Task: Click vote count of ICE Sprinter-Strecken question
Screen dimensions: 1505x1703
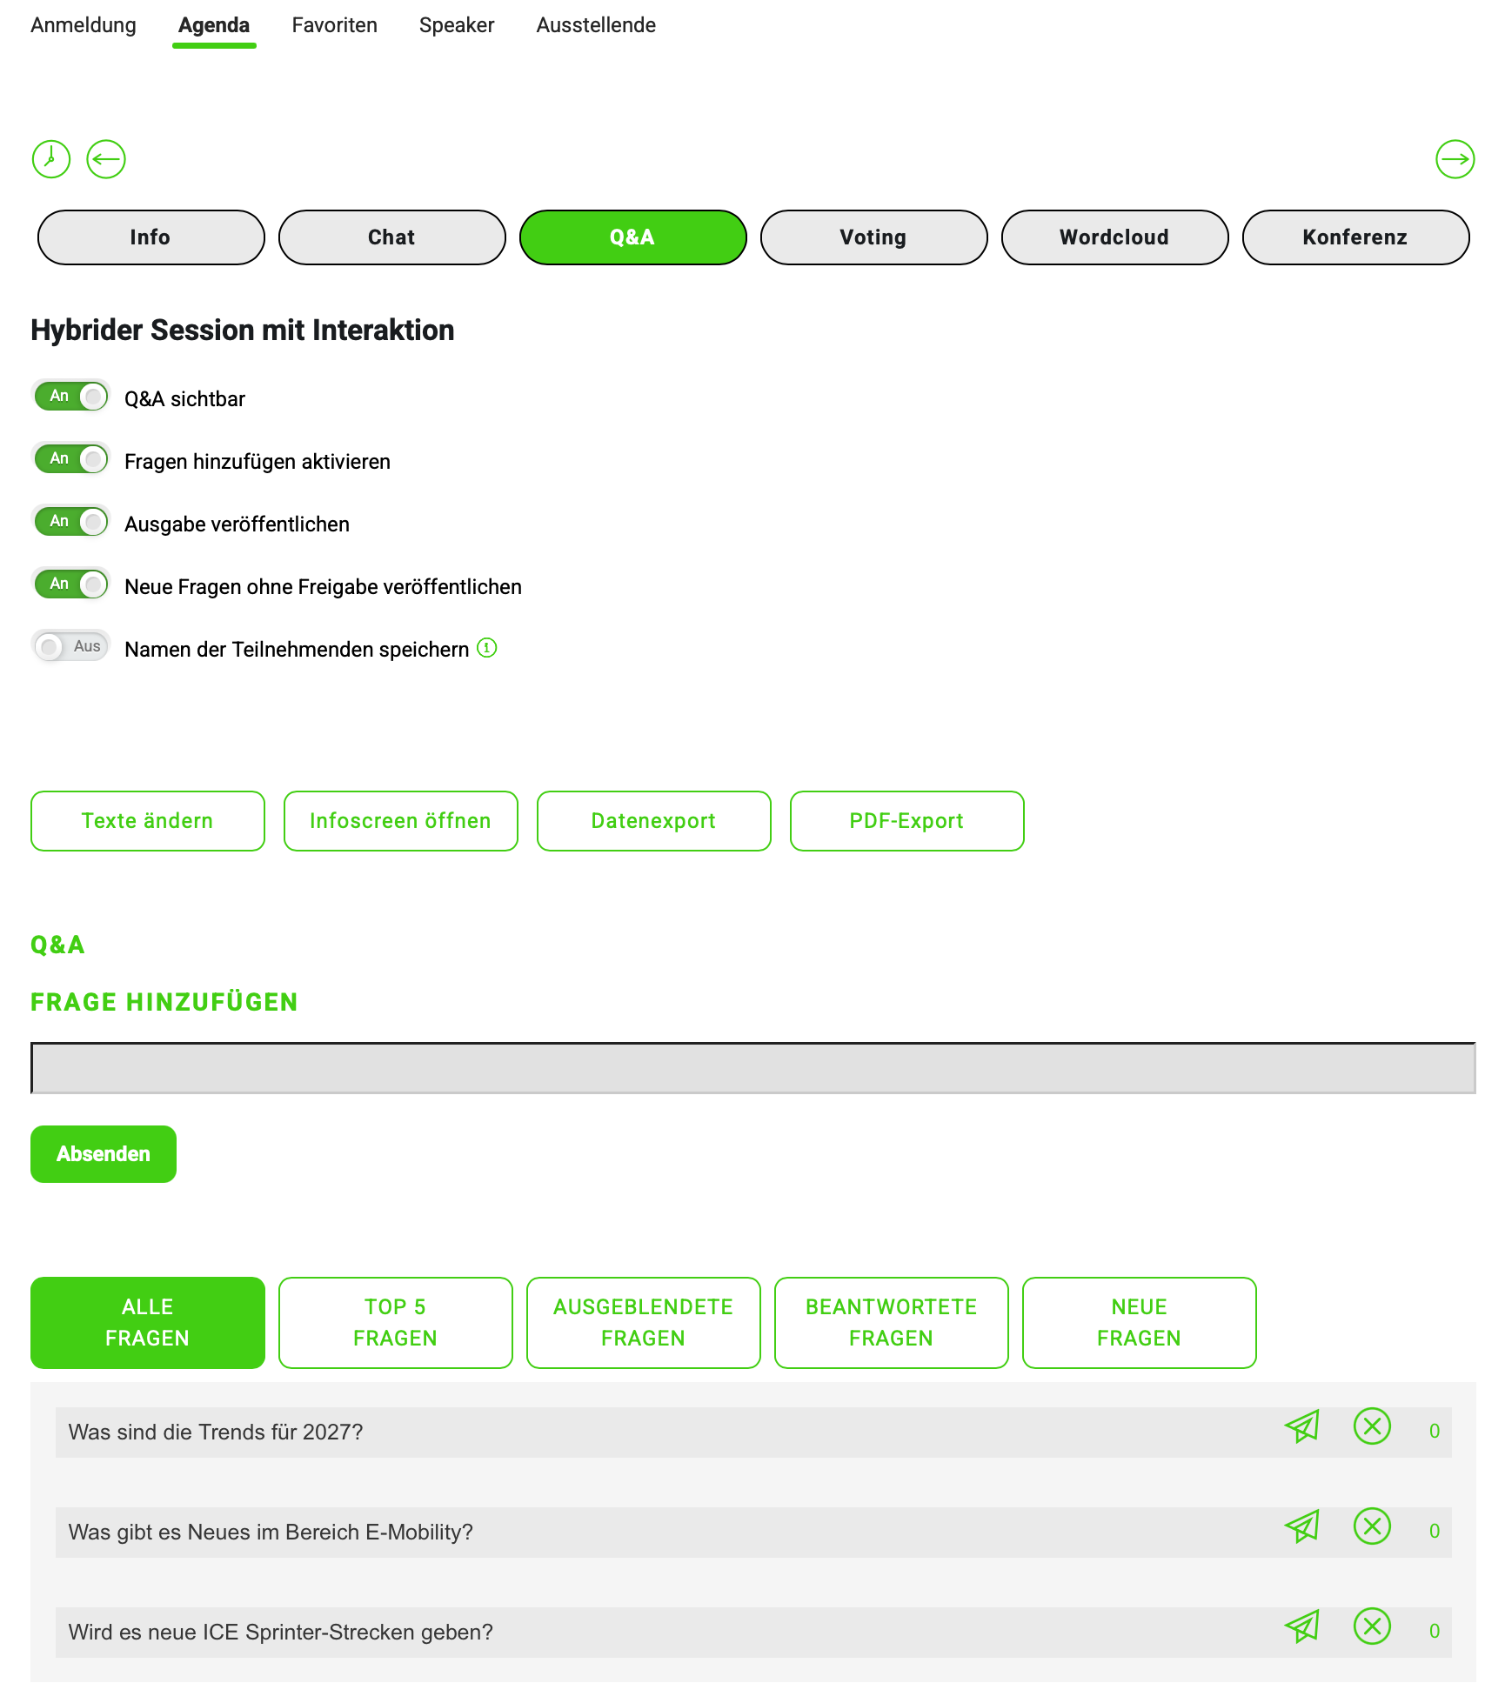Action: [1435, 1631]
